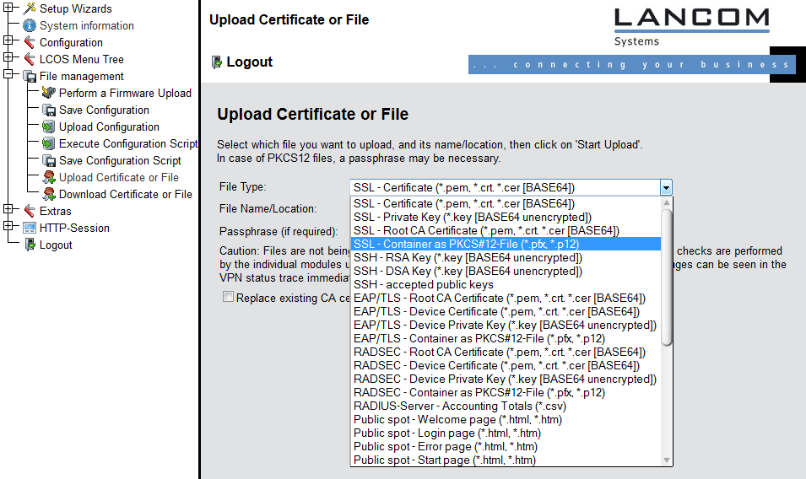Click the dropdown list scrollbar down arrow
The image size is (806, 479).
pos(667,460)
